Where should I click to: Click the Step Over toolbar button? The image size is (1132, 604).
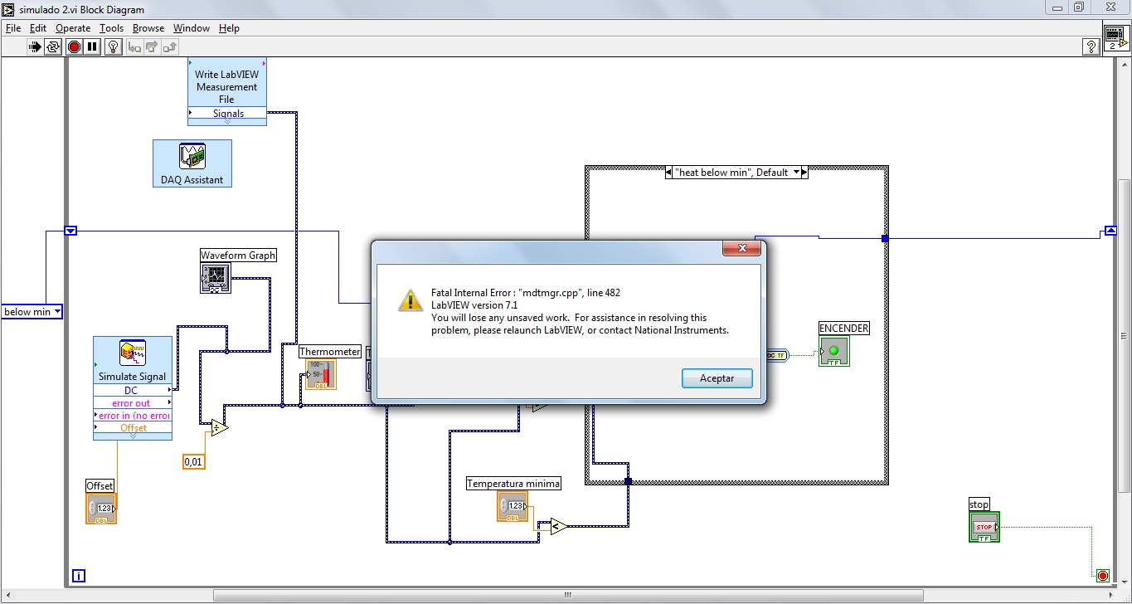click(153, 47)
